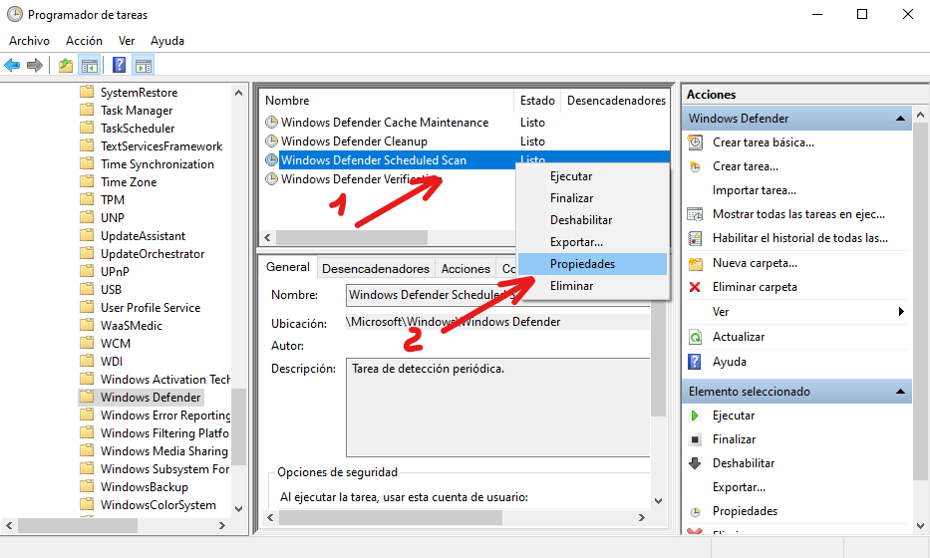This screenshot has height=558, width=930.
Task: Click the Acciones panel scroll-down arrow
Action: coord(920,525)
